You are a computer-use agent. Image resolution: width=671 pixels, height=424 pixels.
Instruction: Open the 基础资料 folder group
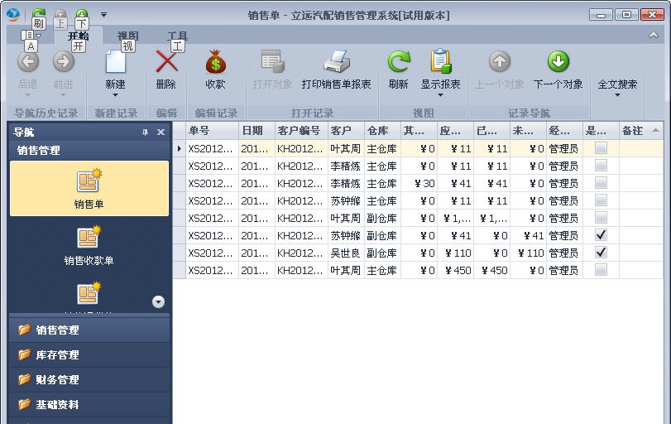coord(89,404)
